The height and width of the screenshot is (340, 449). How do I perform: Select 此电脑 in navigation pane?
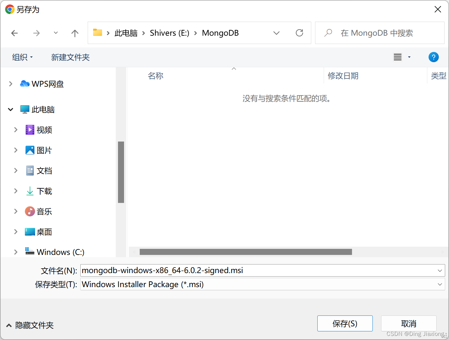(37, 110)
